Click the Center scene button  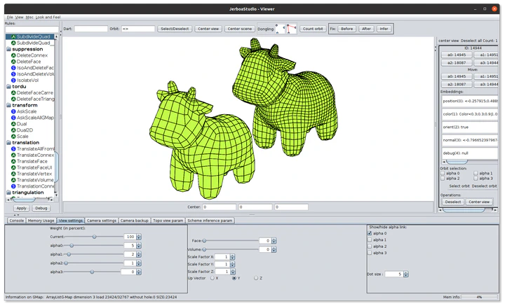[240, 29]
